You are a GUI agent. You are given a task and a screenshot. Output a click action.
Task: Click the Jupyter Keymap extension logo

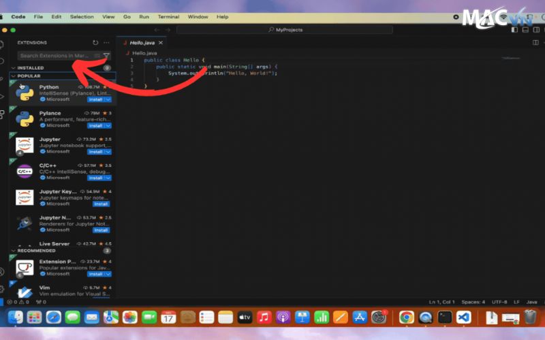pyautogui.click(x=25, y=197)
